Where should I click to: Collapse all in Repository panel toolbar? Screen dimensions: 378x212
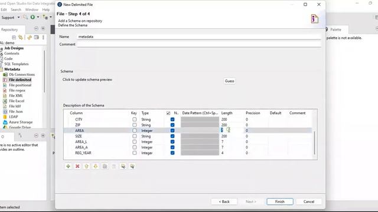point(14,37)
